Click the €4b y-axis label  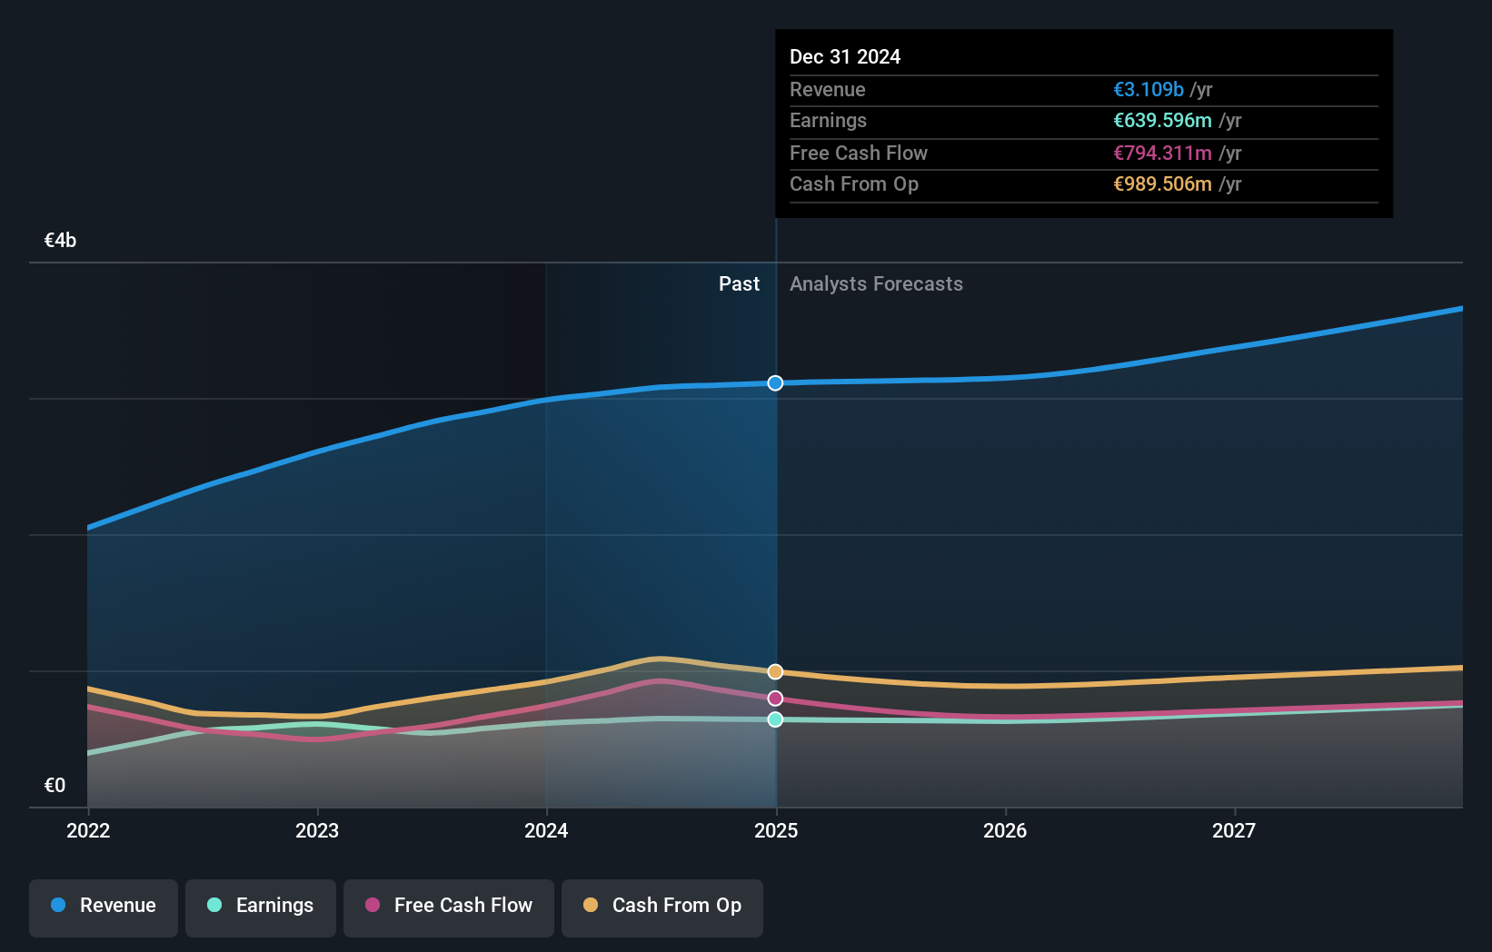60,241
